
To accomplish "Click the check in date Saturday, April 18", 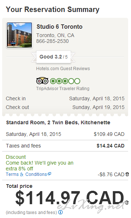I will [97, 98].
